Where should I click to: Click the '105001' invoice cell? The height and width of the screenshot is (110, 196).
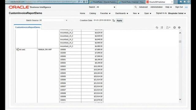tap(70, 60)
